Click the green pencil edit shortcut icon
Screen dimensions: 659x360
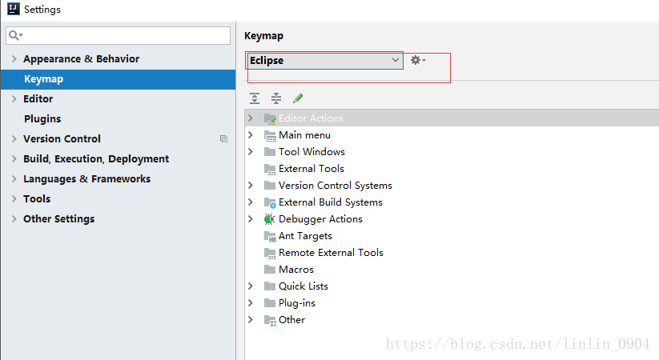click(x=298, y=98)
